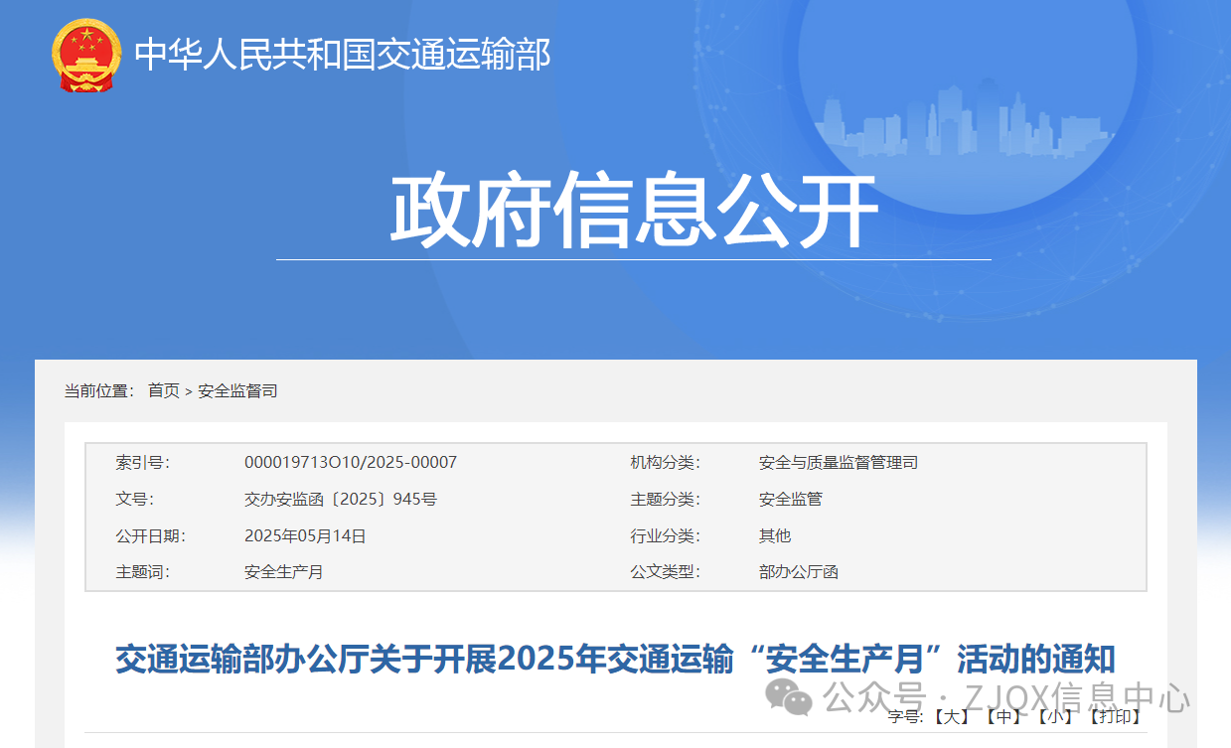Switch font size to 中

(1003, 717)
